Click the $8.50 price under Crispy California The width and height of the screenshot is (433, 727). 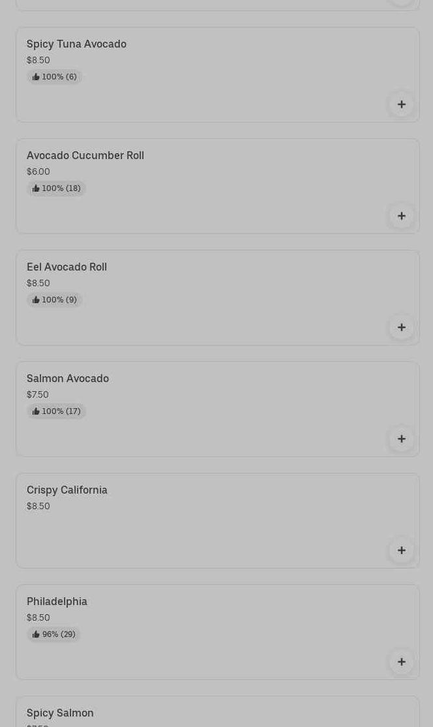tap(38, 506)
